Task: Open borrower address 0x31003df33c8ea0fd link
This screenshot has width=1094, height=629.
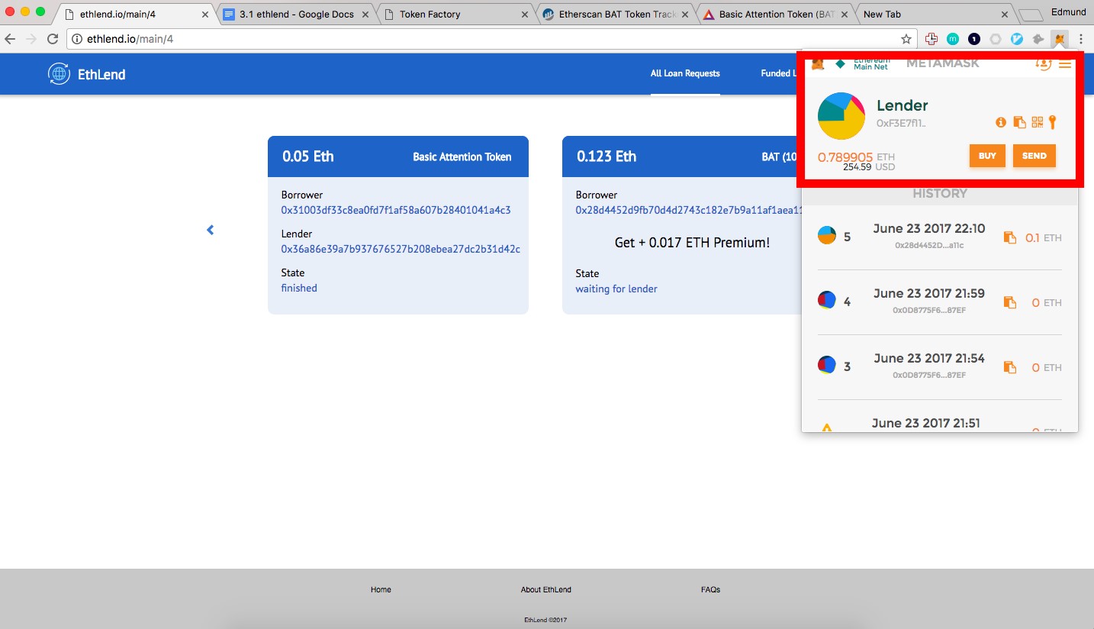Action: (x=396, y=210)
